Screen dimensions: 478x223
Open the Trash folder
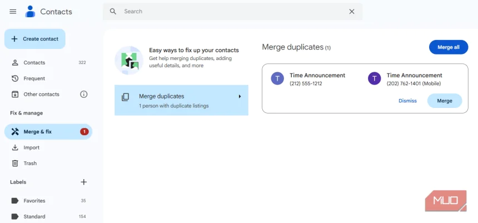pos(30,163)
